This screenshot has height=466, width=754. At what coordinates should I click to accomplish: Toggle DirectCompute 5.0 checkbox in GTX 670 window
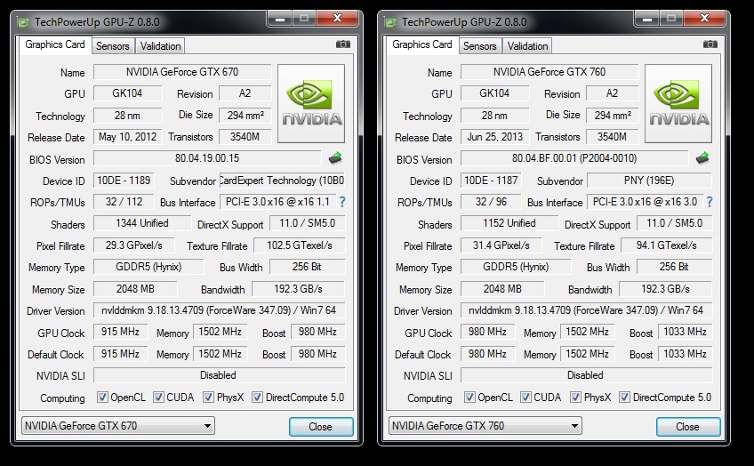(x=257, y=398)
